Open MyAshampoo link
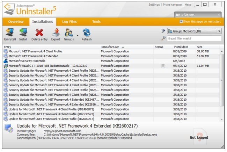Viewport: 227px width, 152px height. tap(172, 5)
